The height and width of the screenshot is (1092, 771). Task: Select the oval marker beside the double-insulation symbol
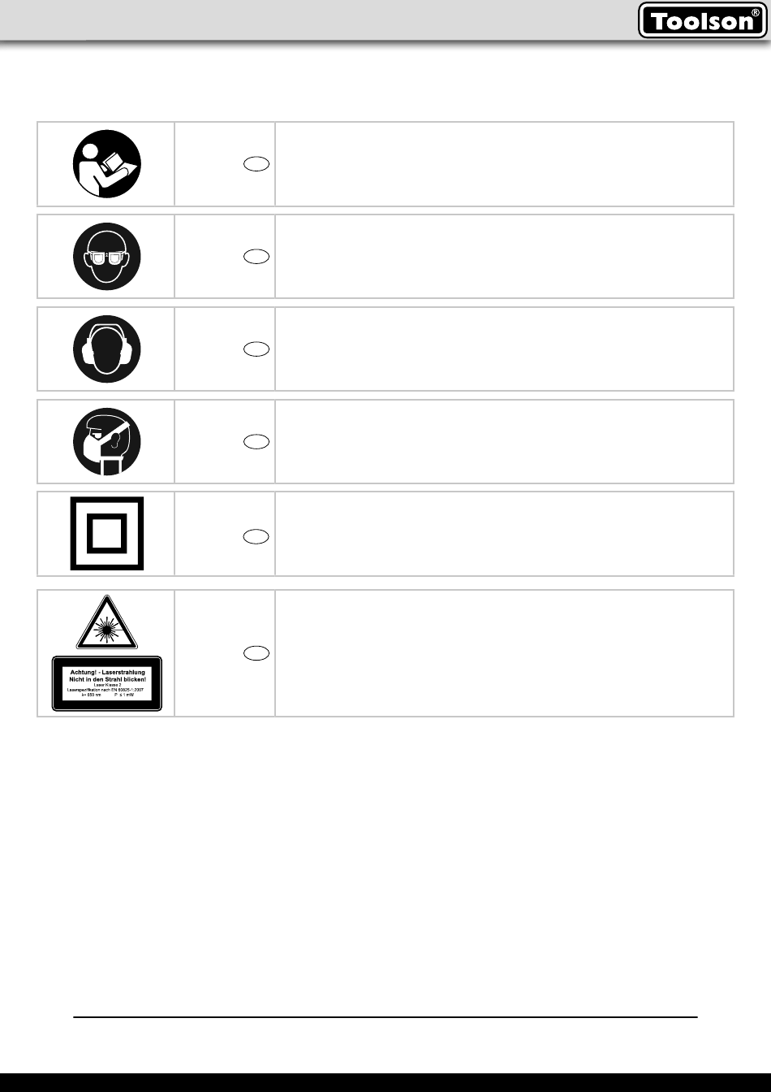[256, 536]
